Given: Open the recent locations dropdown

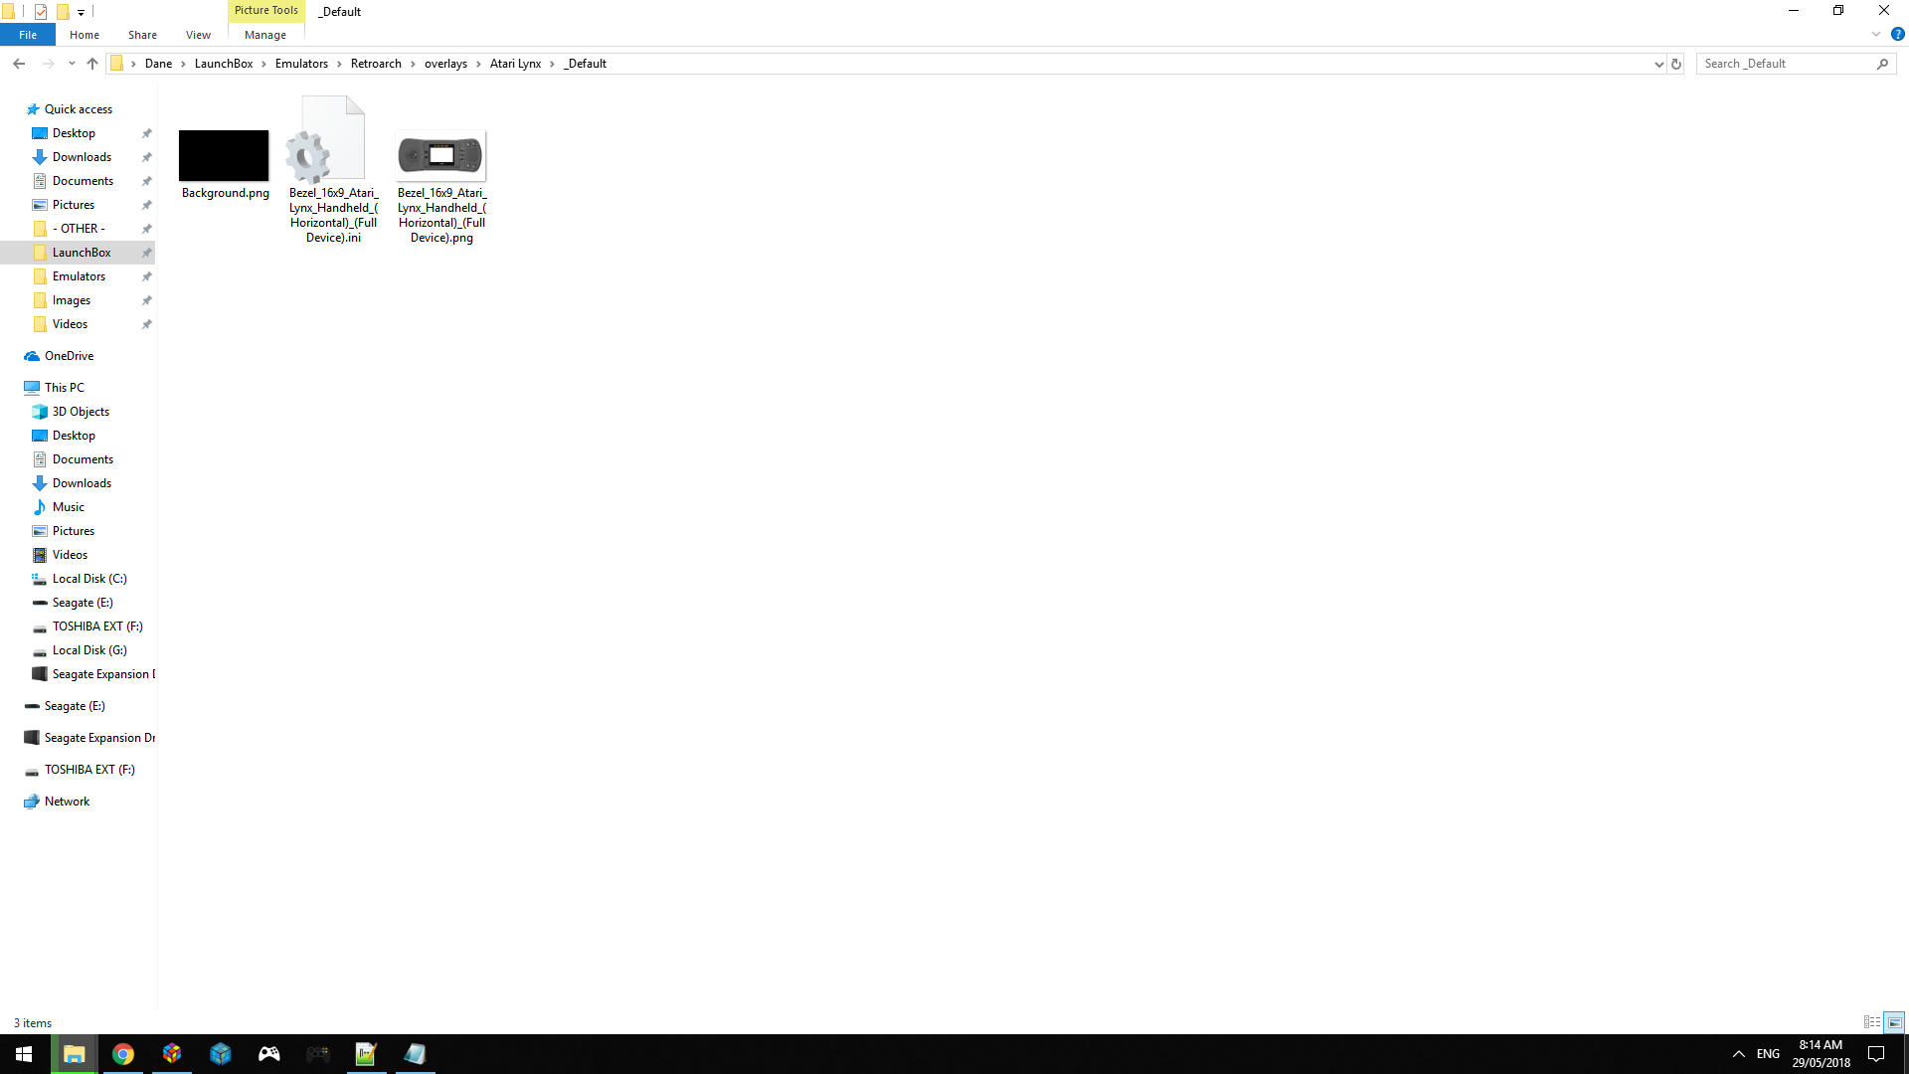Looking at the screenshot, I should [x=72, y=64].
